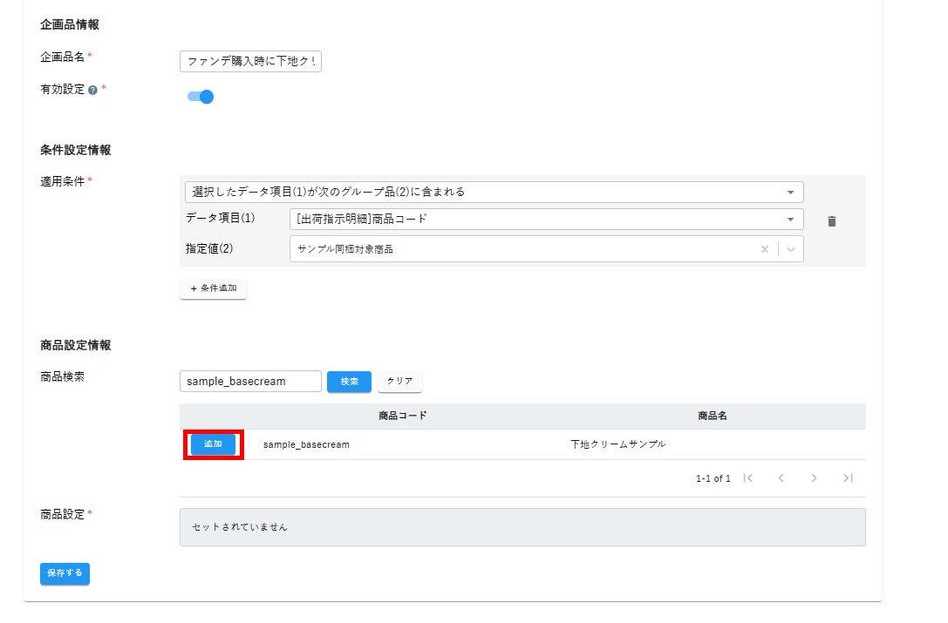Expand the データ項目(1) dropdown
Image resolution: width=948 pixels, height=623 pixels.
tap(546, 220)
